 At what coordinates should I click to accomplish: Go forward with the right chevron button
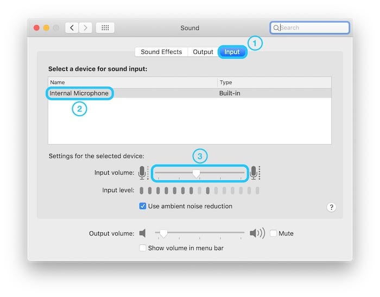85,28
